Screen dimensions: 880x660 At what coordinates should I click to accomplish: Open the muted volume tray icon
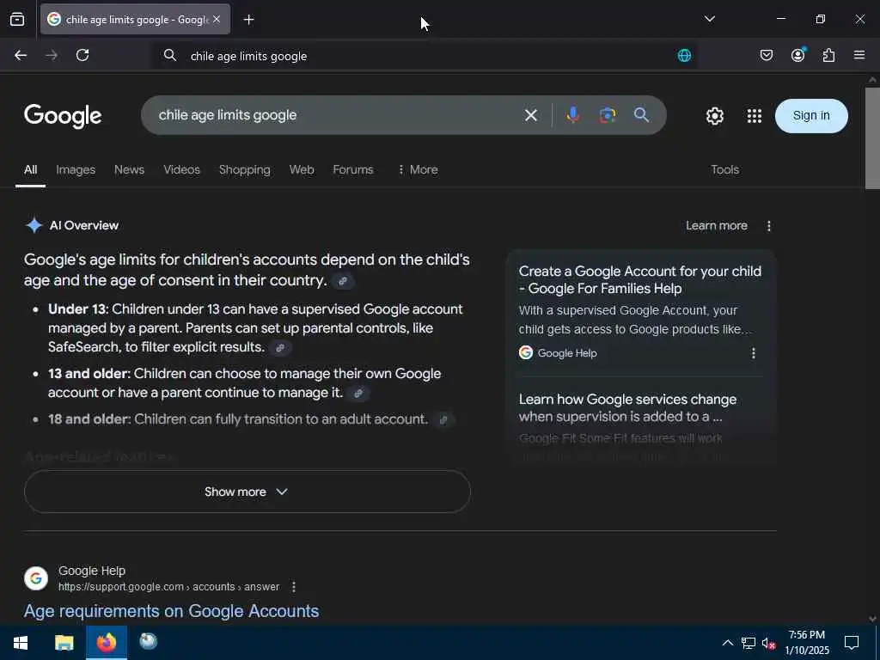tap(768, 643)
